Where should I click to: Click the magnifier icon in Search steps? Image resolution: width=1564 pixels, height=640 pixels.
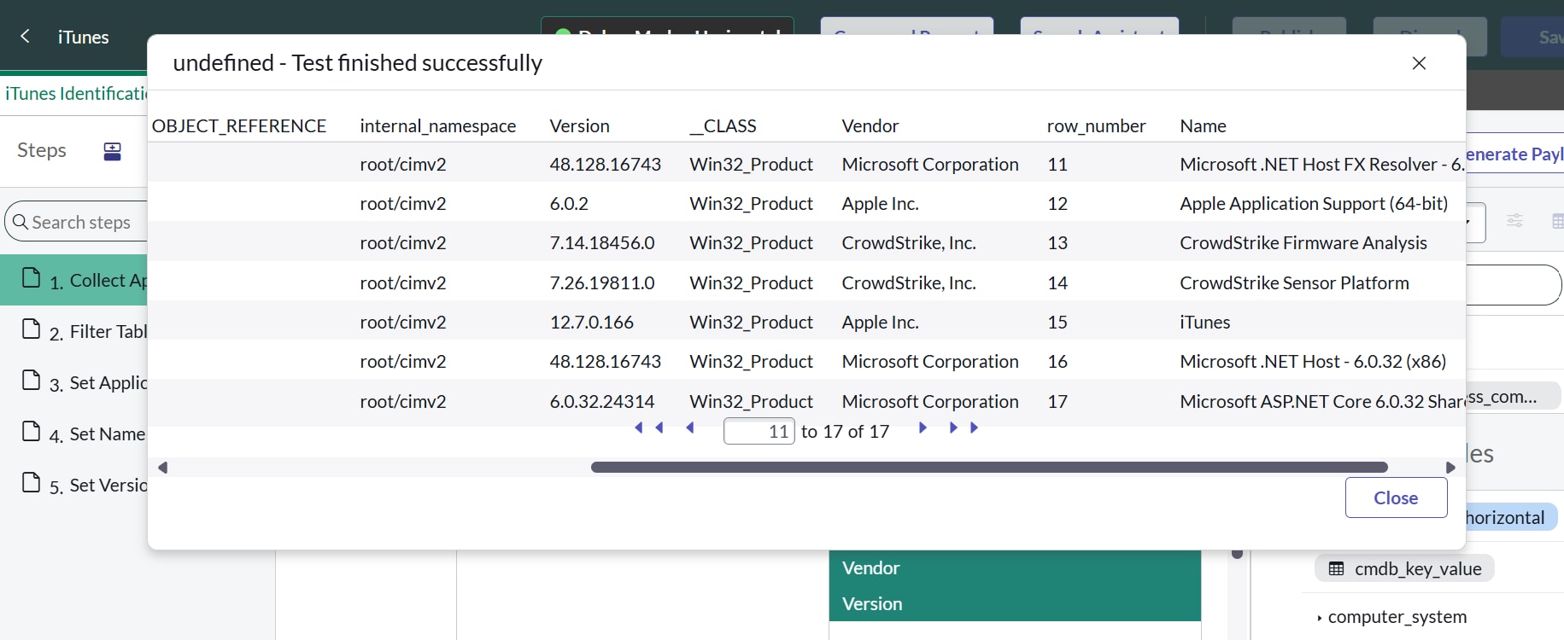click(x=21, y=222)
